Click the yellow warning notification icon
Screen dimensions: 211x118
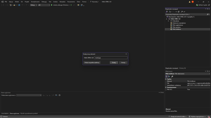coord(190,2)
